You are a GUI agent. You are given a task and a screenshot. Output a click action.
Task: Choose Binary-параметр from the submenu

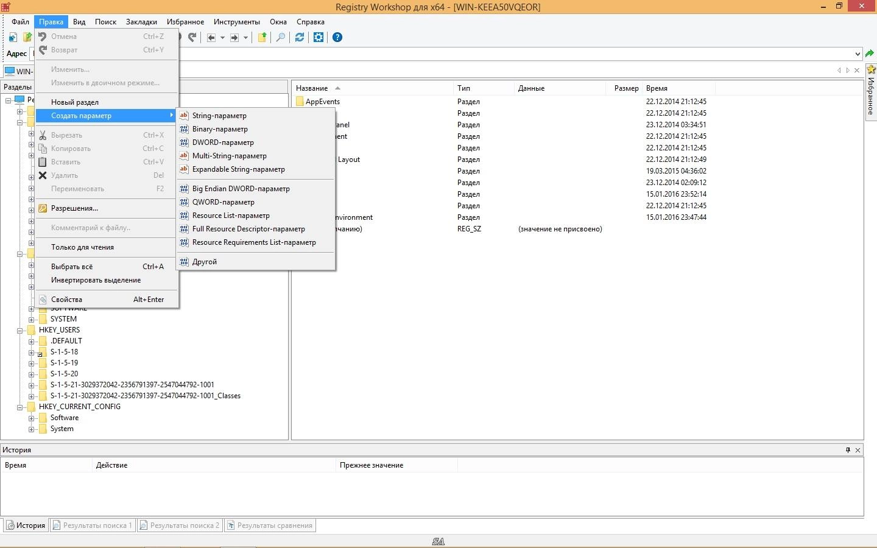pos(256,129)
